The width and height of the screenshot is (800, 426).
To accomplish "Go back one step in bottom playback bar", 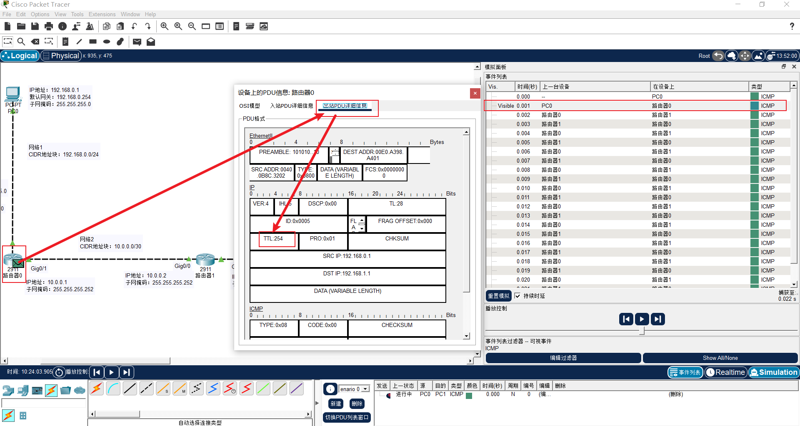I will pyautogui.click(x=97, y=372).
